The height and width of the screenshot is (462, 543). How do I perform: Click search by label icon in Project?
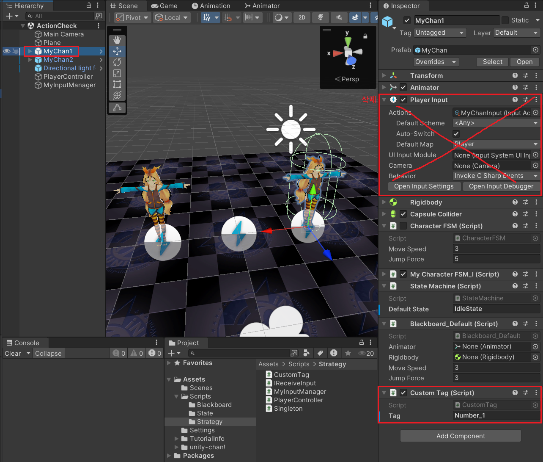(320, 353)
